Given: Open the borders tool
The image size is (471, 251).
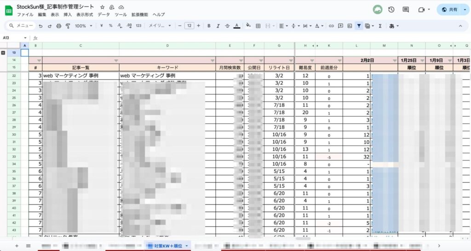Looking at the screenshot, I should (x=258, y=26).
